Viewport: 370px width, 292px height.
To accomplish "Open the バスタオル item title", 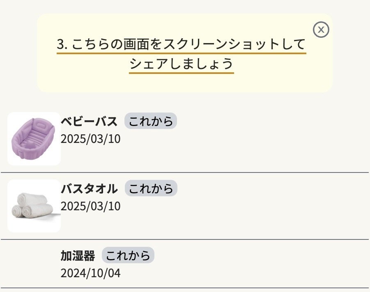I will coord(89,189).
